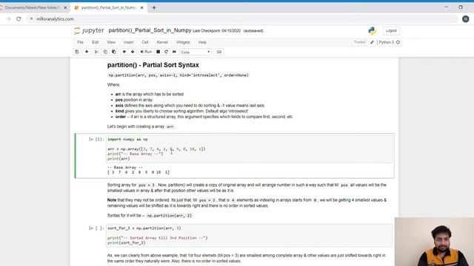Move selected cell up arrow
The image size is (474, 266).
(124, 52)
